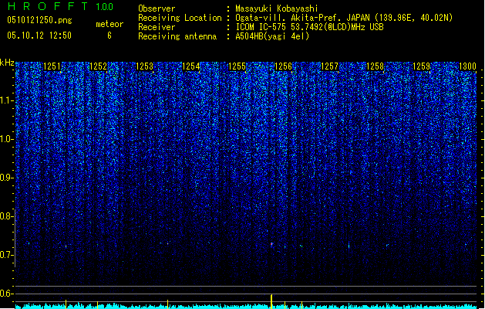Click the 1253 time marker
This screenshot has width=485, height=309.
(144, 66)
